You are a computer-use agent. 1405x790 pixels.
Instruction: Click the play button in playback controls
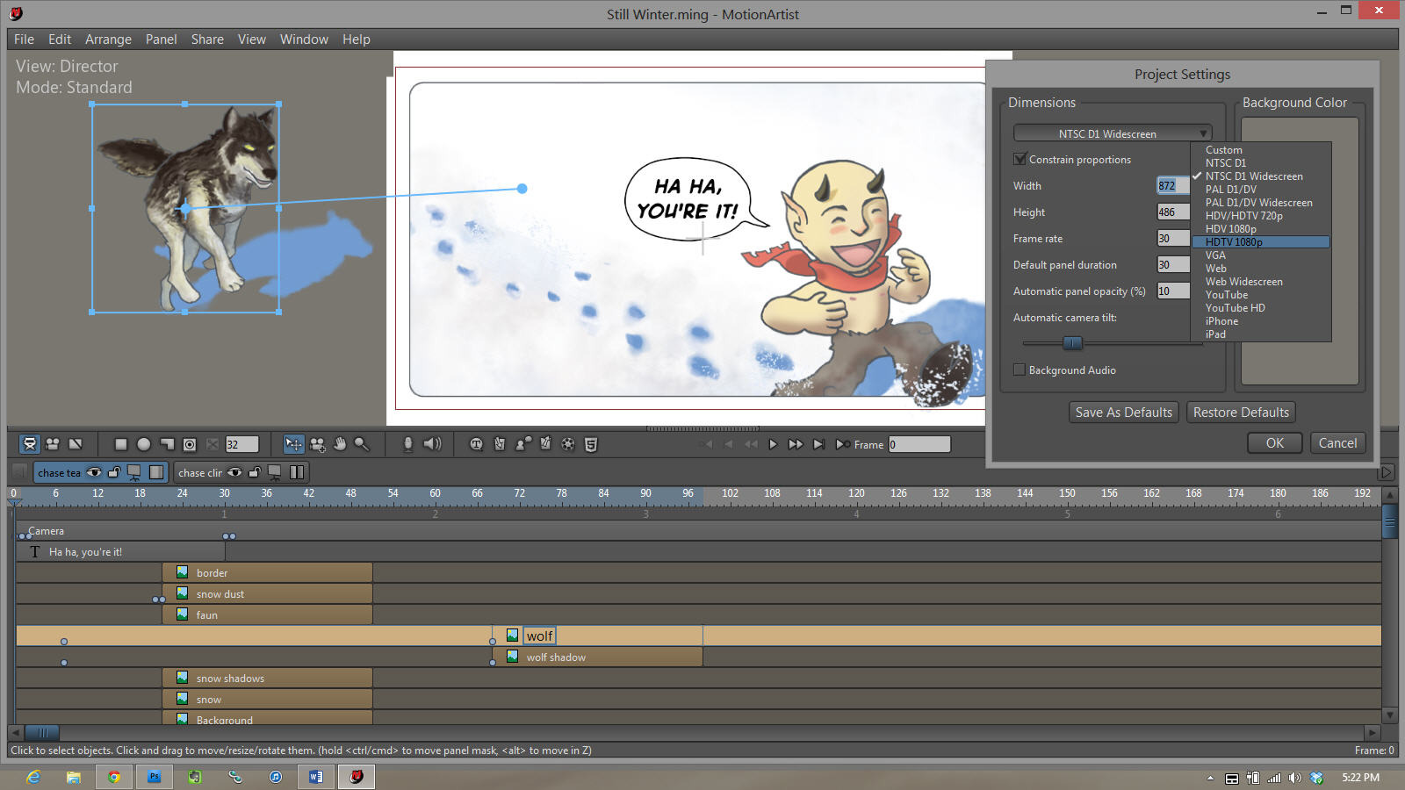point(773,444)
